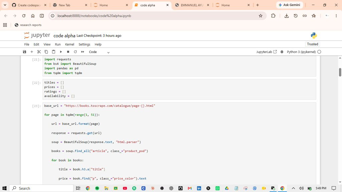Paste cell from clipboard in Jupyter toolbar
Image resolution: width=342 pixels, height=192 pixels.
[53, 52]
